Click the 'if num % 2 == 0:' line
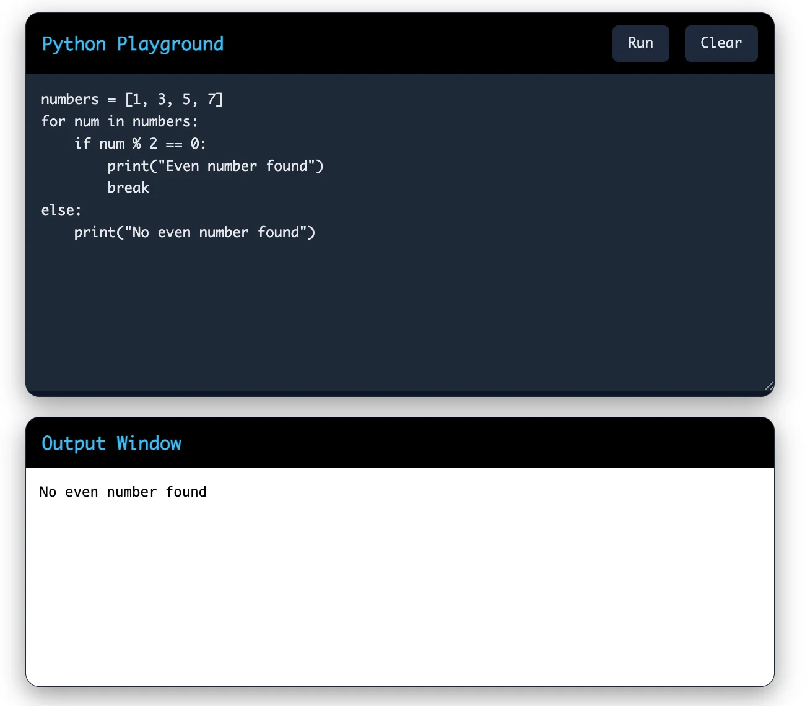Image resolution: width=810 pixels, height=706 pixels. pos(140,144)
